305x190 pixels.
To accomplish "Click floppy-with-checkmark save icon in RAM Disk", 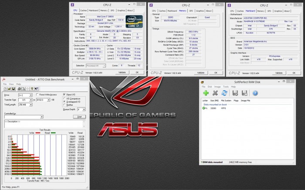I will tap(235, 93).
